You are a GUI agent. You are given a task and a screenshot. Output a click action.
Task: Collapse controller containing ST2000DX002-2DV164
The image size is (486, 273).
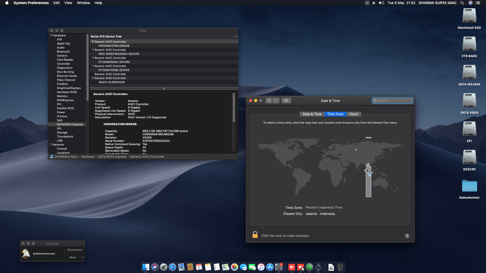pos(93,58)
